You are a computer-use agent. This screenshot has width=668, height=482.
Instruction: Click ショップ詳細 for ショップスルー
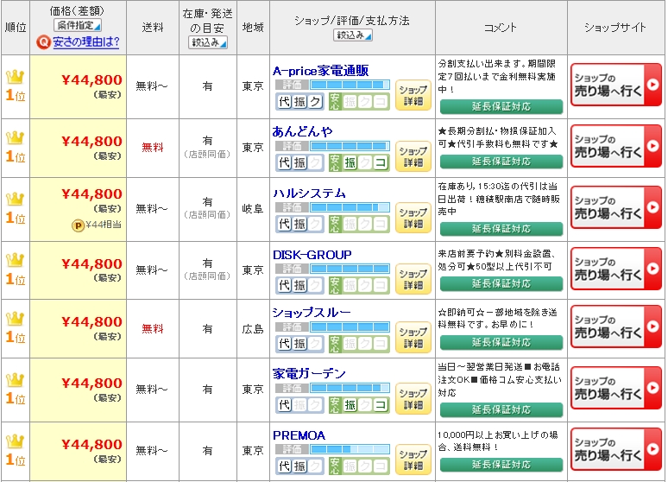[413, 338]
